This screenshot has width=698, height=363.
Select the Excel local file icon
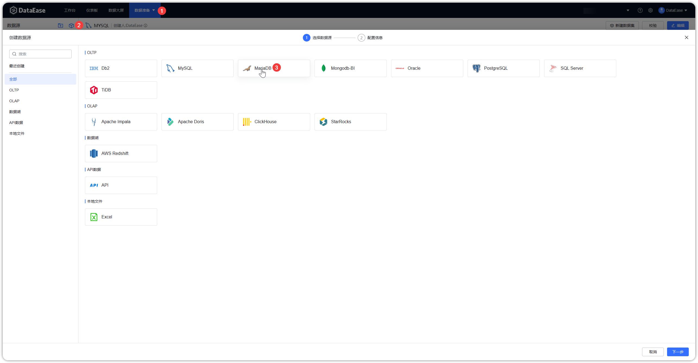coord(94,217)
